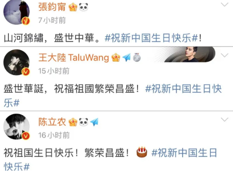Click panda badge beside 陈立农

pyautogui.click(x=83, y=122)
